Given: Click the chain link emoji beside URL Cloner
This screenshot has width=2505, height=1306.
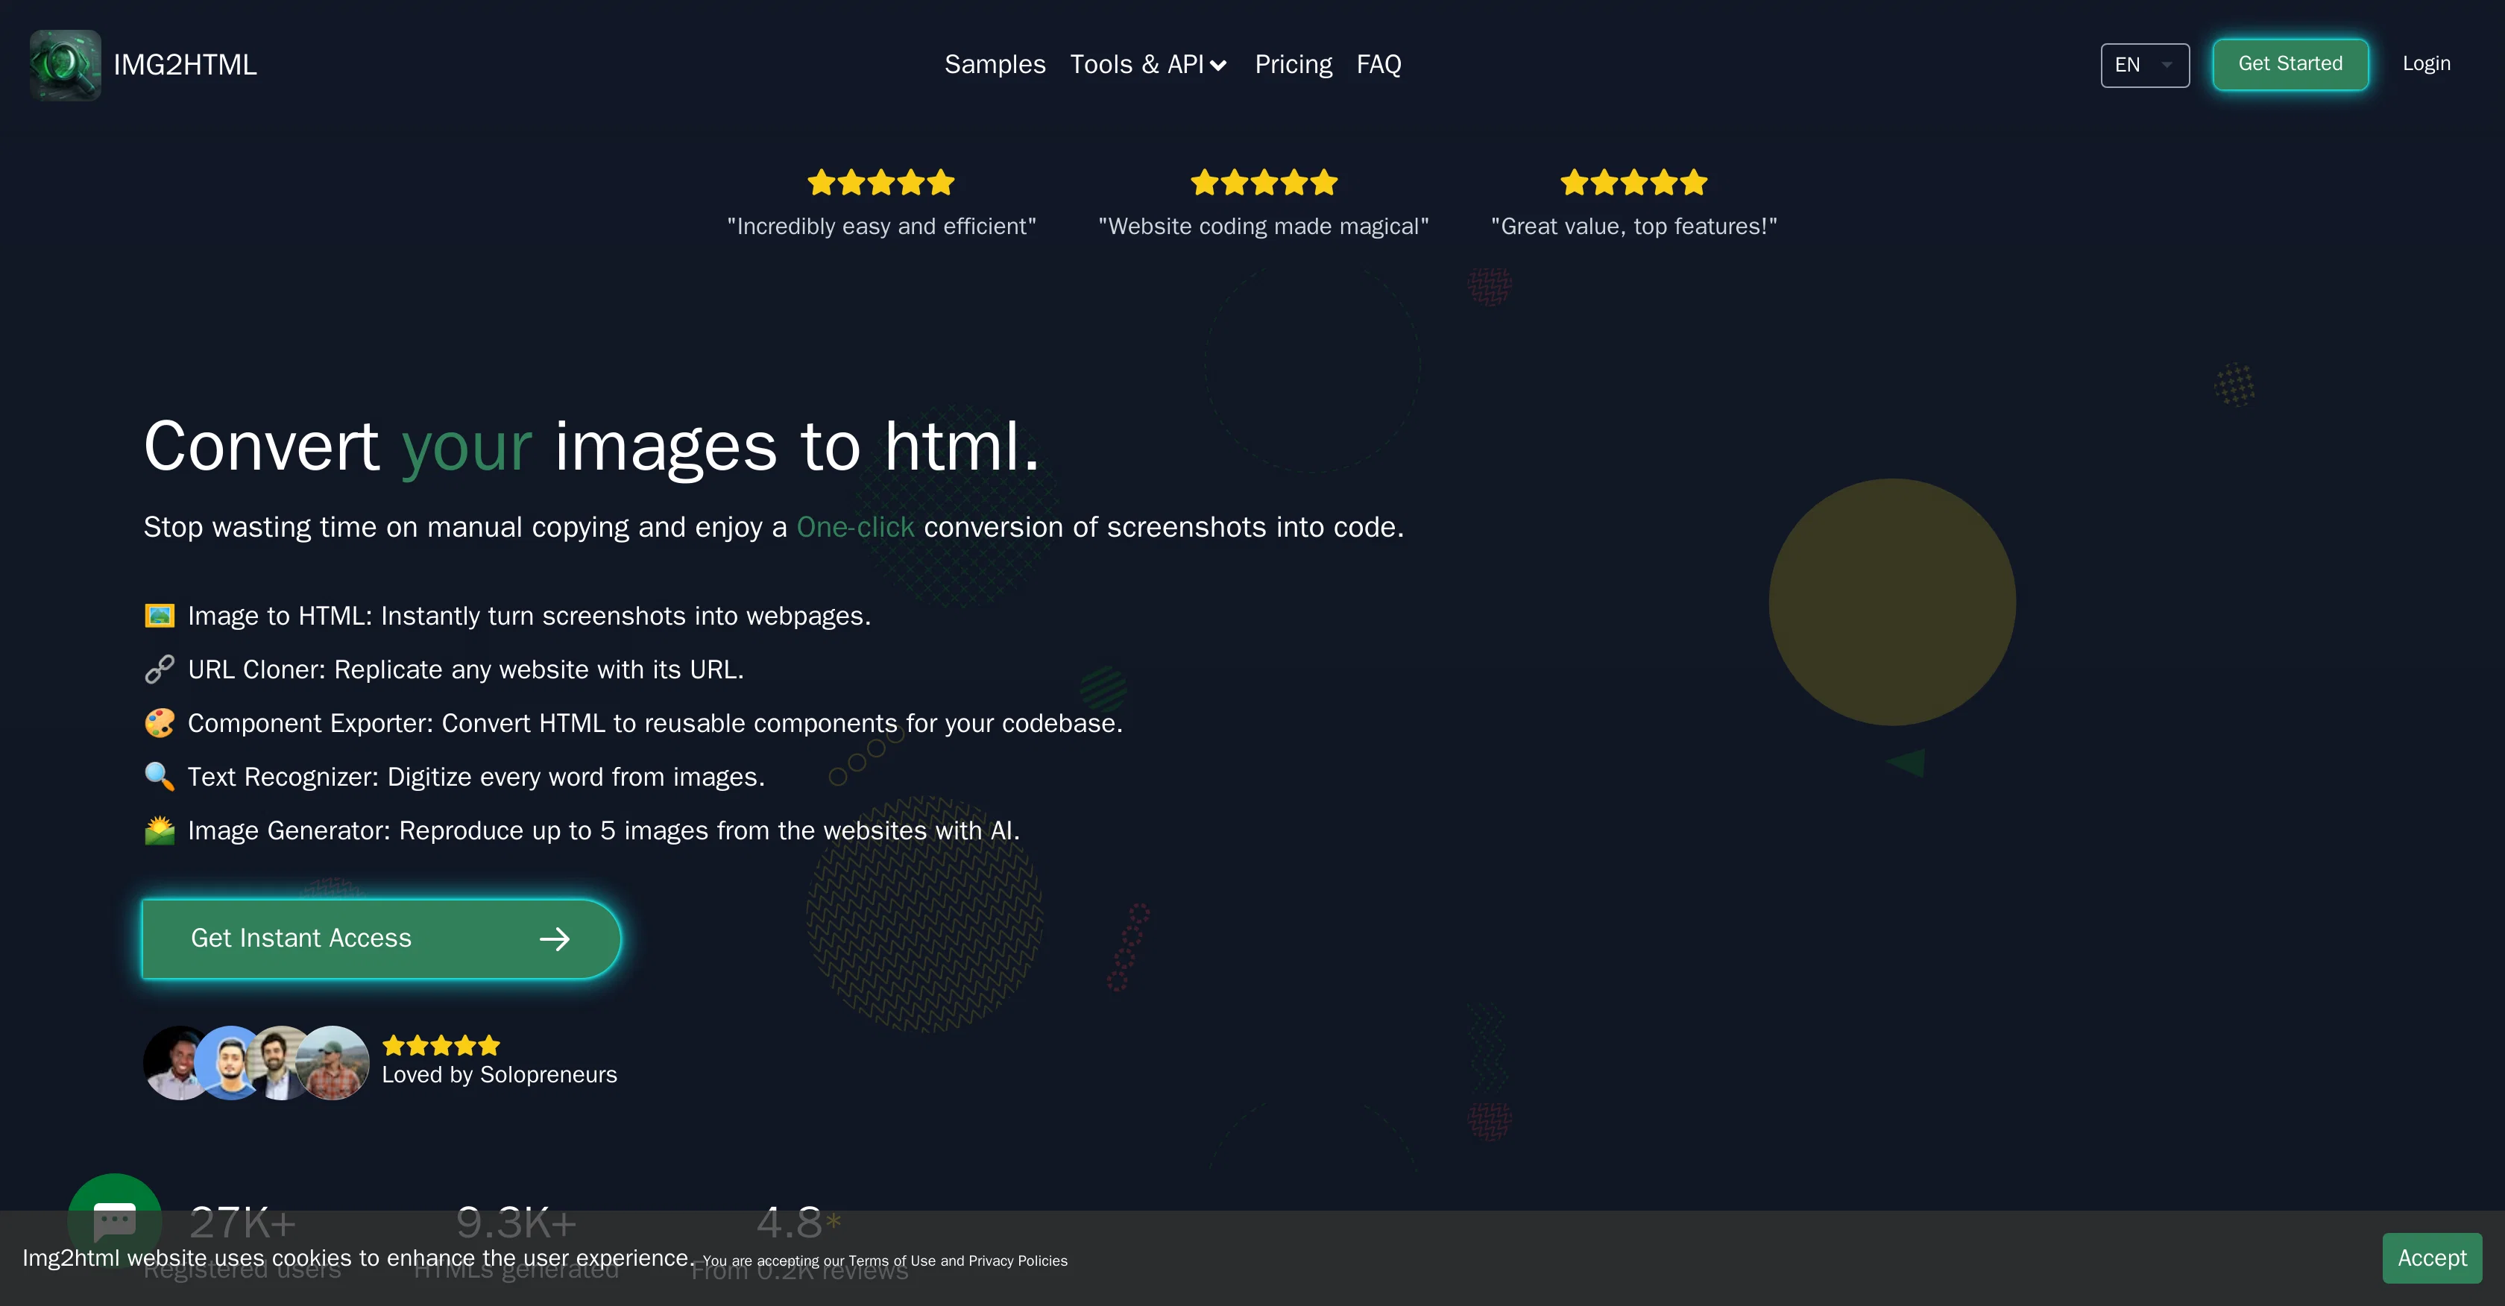Looking at the screenshot, I should pyautogui.click(x=160, y=669).
